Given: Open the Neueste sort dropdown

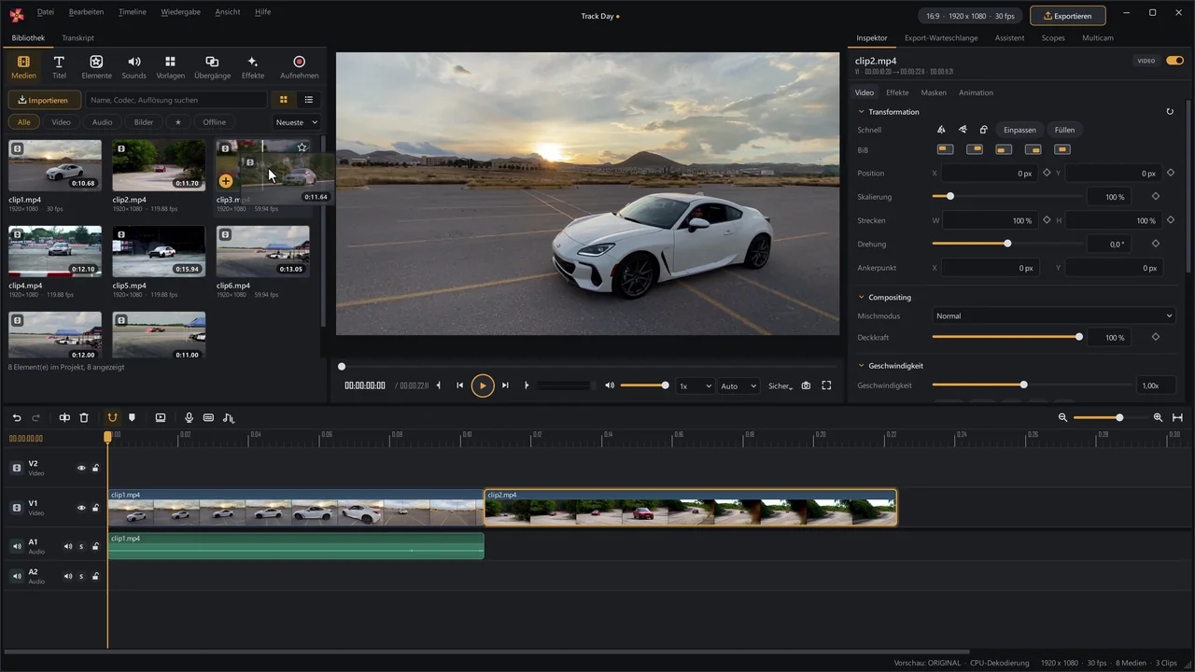Looking at the screenshot, I should 297,122.
